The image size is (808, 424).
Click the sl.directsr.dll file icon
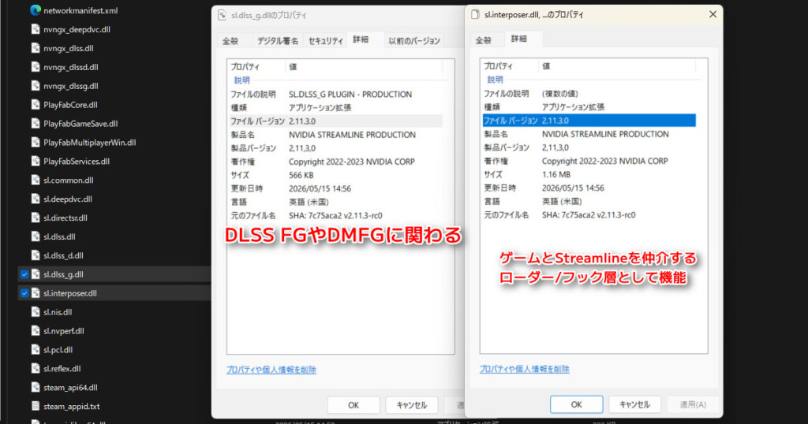36,218
